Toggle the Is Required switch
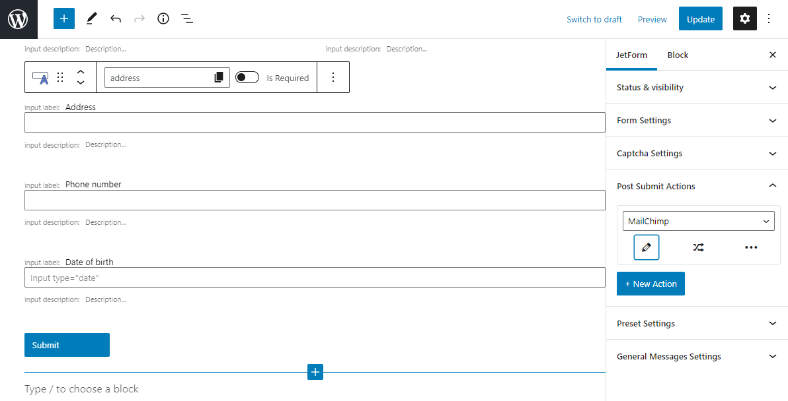 pos(247,78)
